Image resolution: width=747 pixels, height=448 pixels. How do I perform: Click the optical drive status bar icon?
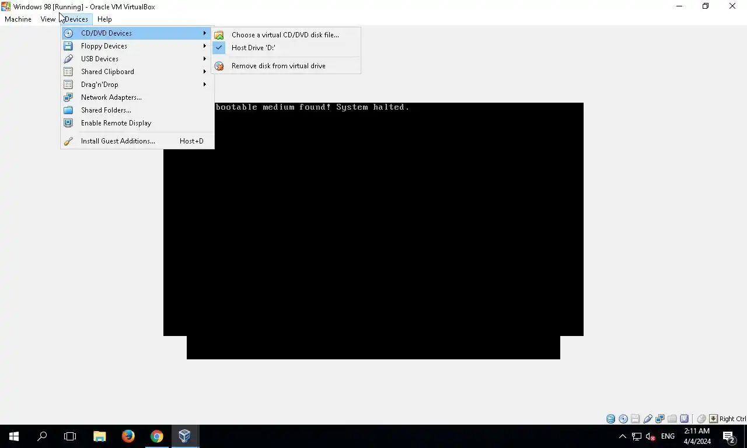coord(623,419)
